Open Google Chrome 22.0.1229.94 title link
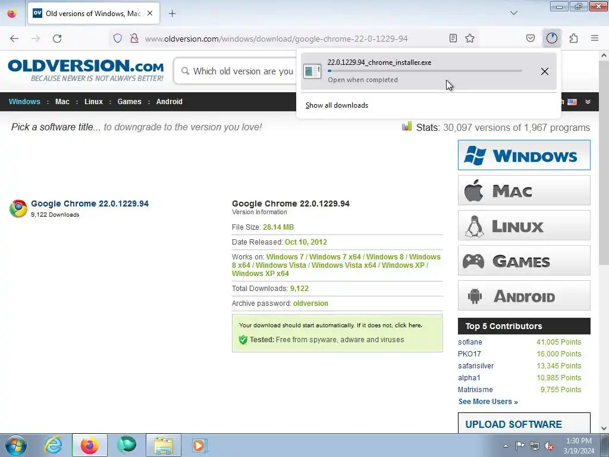Image resolution: width=609 pixels, height=457 pixels. [x=90, y=204]
